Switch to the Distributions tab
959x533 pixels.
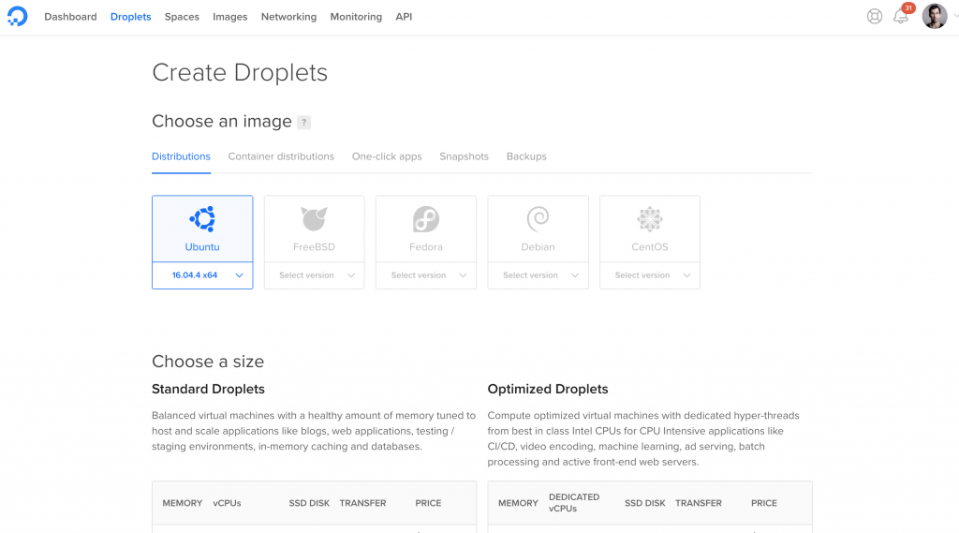pos(181,156)
